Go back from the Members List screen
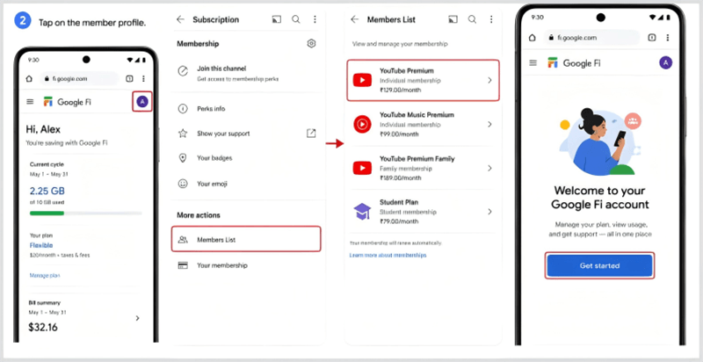The image size is (703, 362). pyautogui.click(x=355, y=19)
